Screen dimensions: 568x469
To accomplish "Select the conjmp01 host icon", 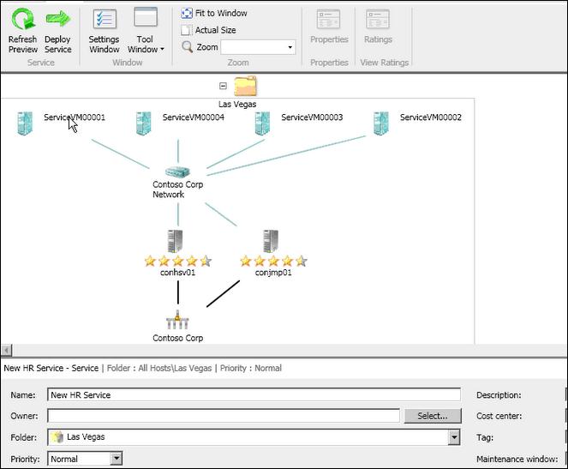I will coord(271,242).
